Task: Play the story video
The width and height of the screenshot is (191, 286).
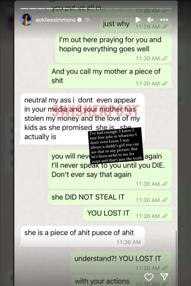Action: 138,20
